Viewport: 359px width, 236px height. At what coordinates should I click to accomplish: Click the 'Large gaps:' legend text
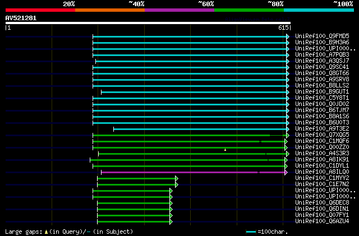tap(24, 232)
